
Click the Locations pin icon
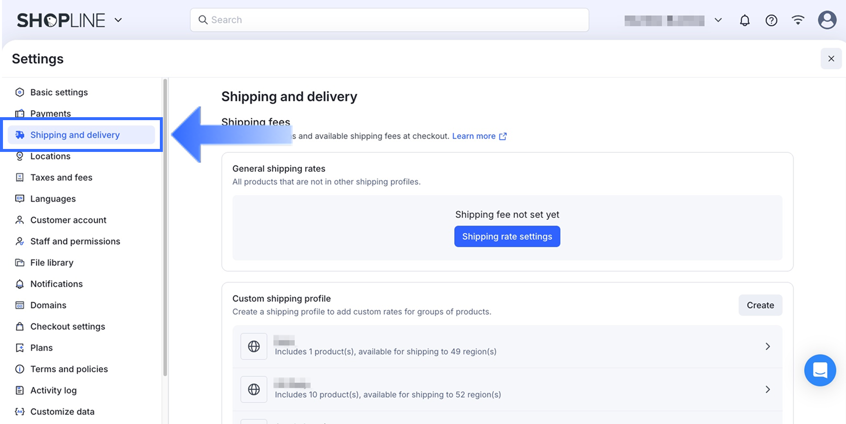click(20, 156)
